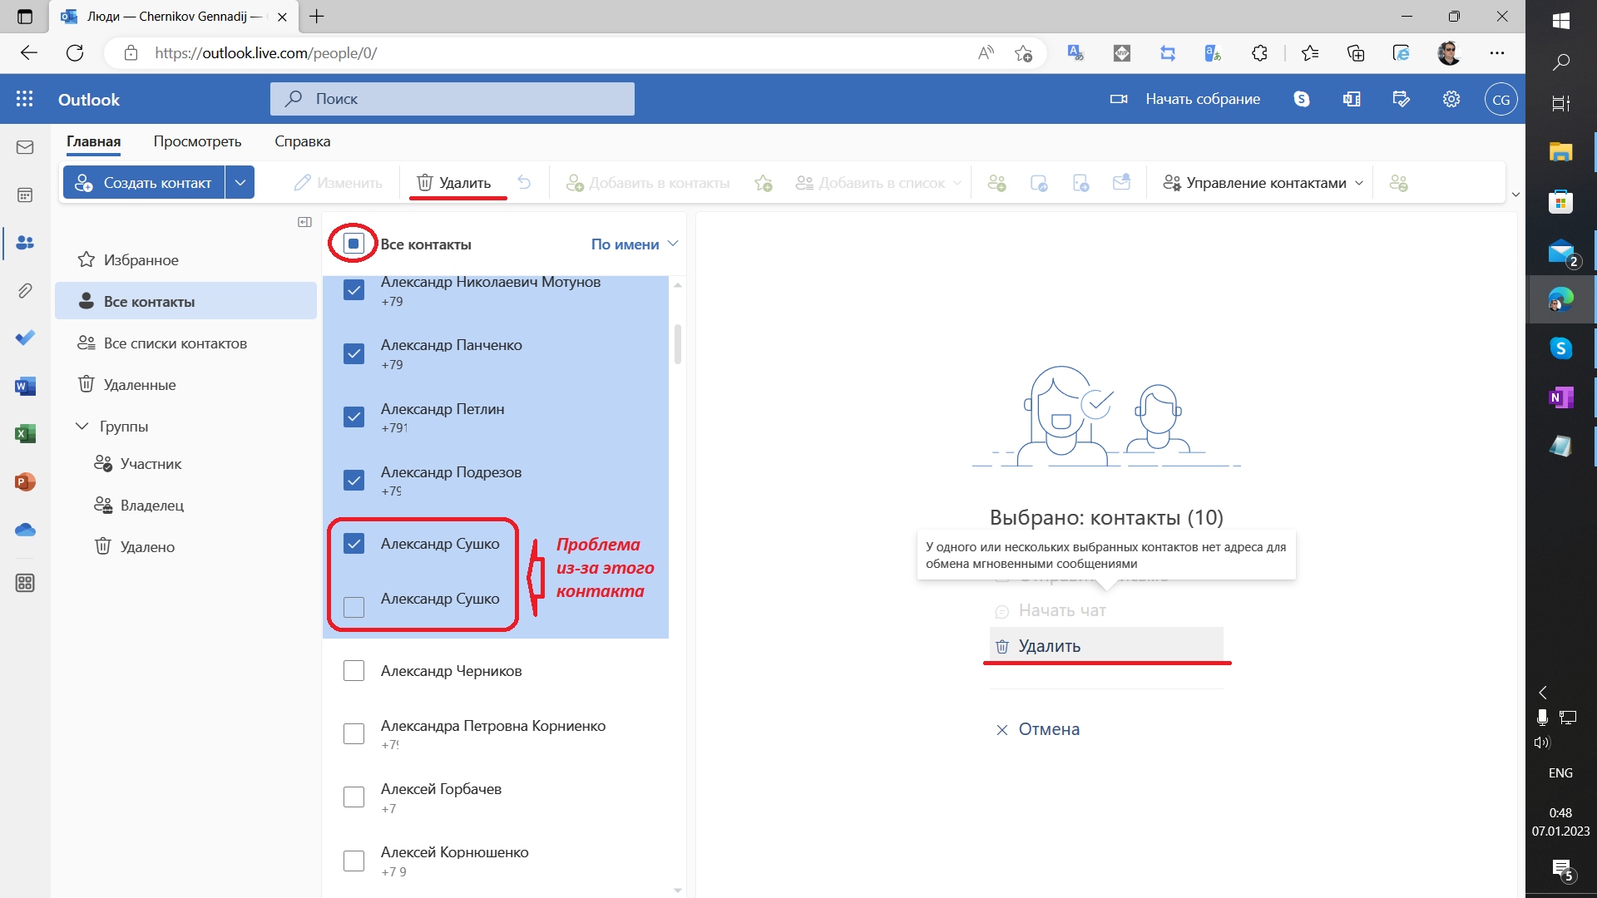Click add to favorites star toolbar icon
The height and width of the screenshot is (898, 1597).
point(764,183)
